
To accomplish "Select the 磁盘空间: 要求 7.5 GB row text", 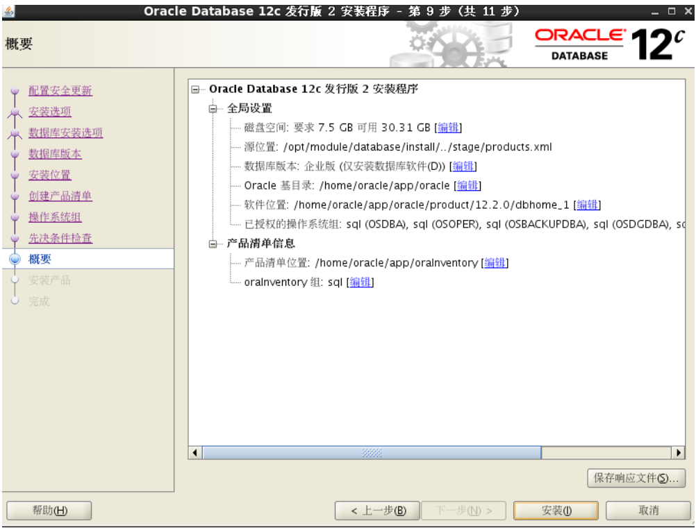I will (338, 128).
